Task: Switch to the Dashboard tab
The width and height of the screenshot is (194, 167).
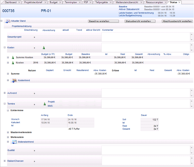Action: tap(11, 2)
